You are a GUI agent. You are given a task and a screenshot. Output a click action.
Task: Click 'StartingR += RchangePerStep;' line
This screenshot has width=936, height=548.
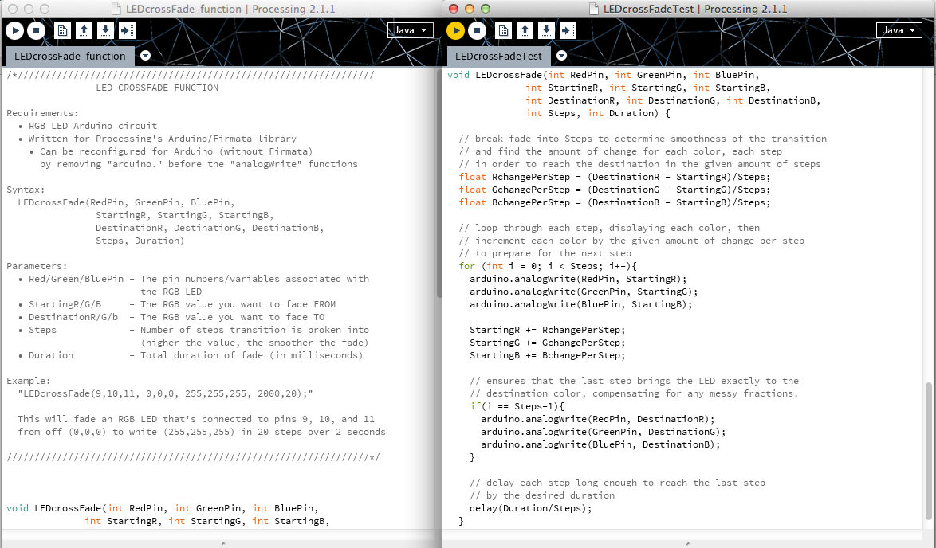coord(548,331)
